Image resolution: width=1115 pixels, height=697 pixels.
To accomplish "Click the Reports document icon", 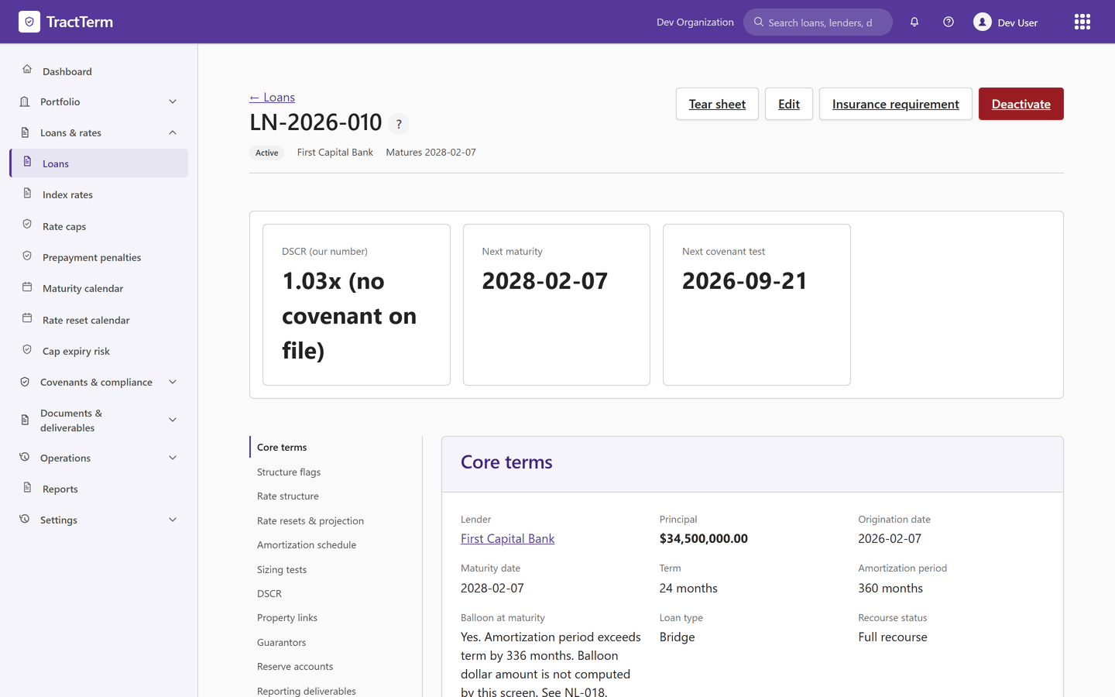I will [x=27, y=487].
